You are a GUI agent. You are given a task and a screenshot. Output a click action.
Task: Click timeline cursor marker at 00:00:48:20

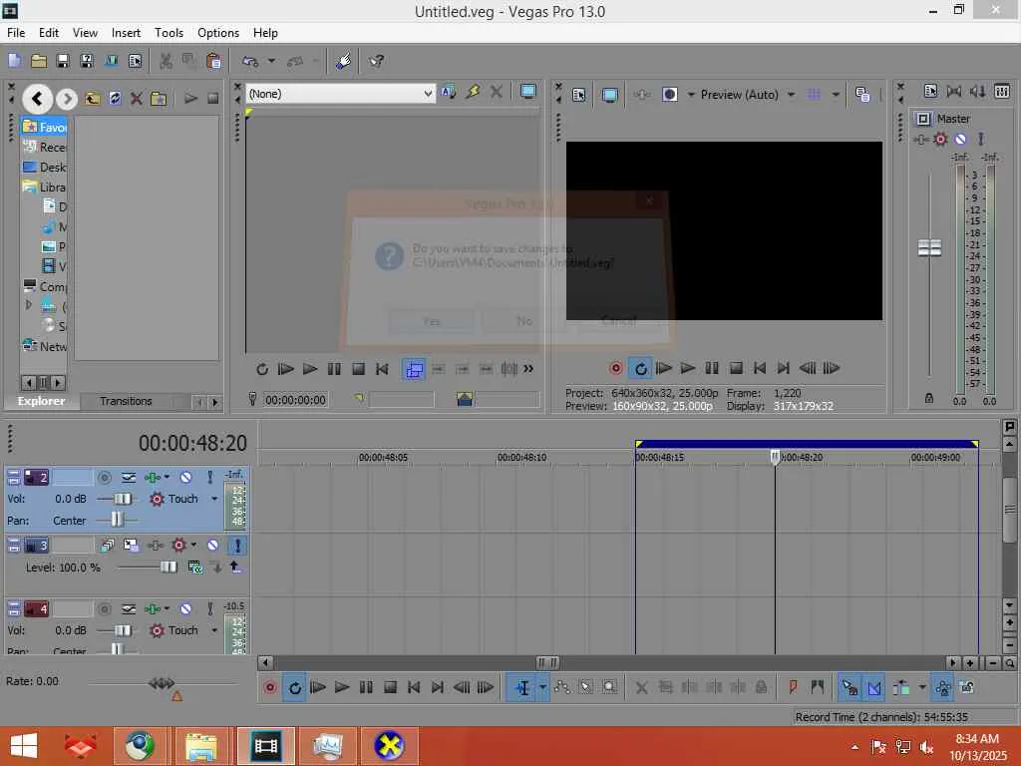(775, 457)
